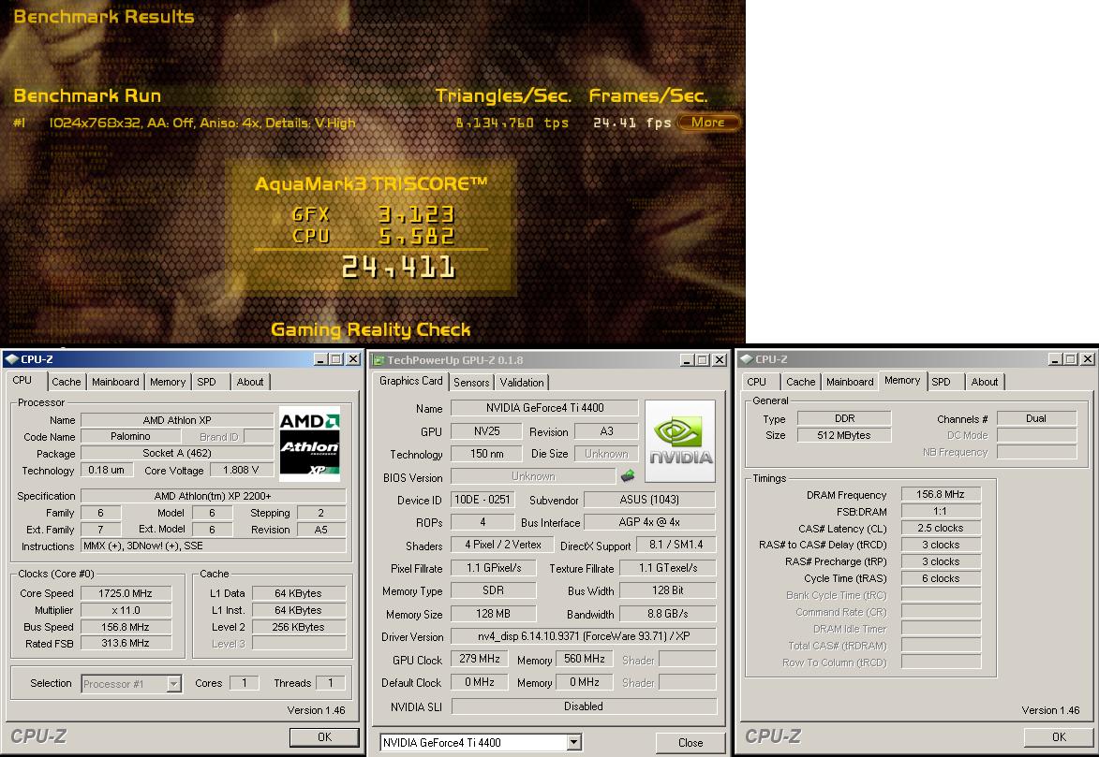The width and height of the screenshot is (1099, 757).
Task: Click the Instructions MMX, 3DNow!, SSE field
Action: (213, 546)
